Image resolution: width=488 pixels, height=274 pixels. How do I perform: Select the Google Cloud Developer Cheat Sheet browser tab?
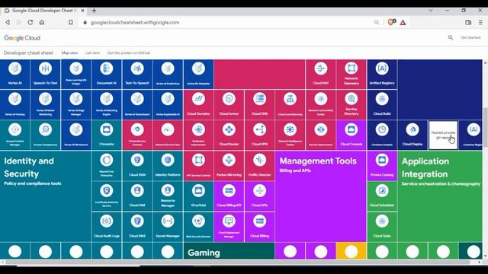click(43, 11)
